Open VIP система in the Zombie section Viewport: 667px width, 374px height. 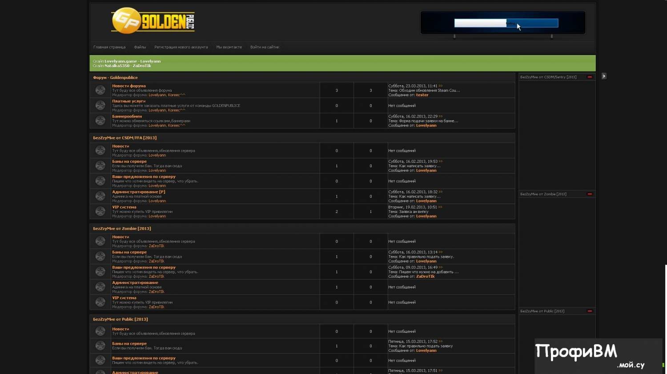click(x=124, y=298)
